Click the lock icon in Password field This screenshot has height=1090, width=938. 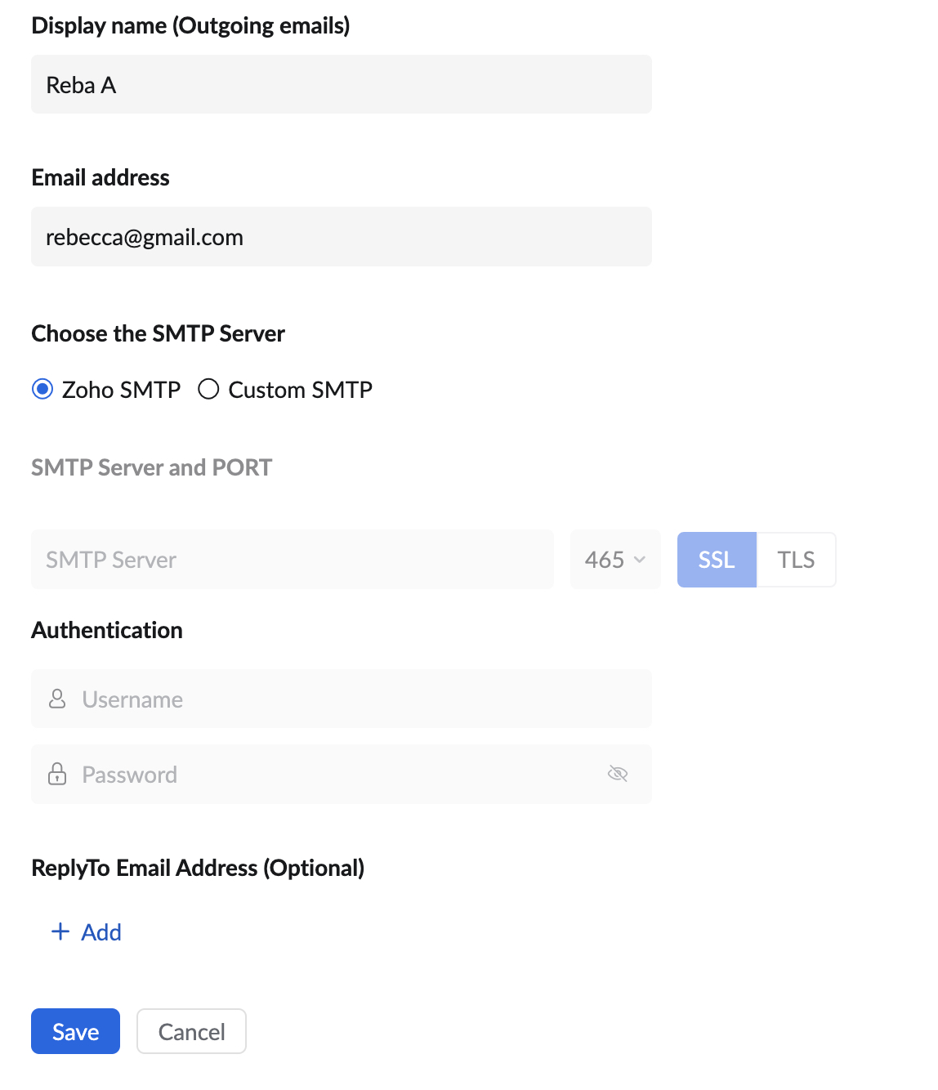coord(57,774)
